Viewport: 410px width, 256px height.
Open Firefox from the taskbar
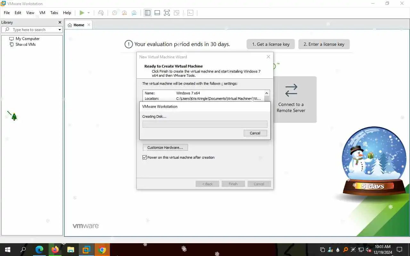click(55, 250)
